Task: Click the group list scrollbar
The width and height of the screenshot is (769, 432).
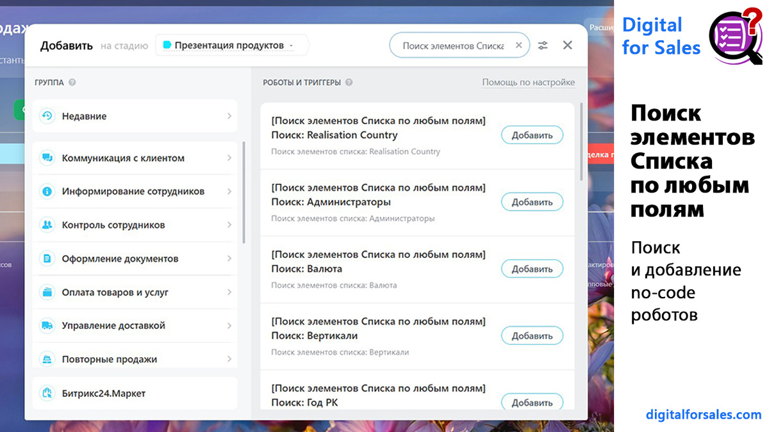Action: pos(244,192)
